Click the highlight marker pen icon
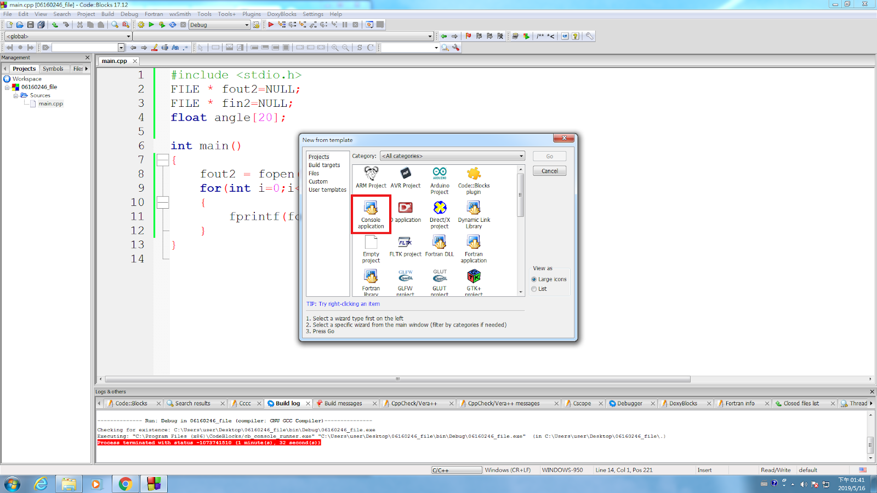Image resolution: width=877 pixels, height=493 pixels. coord(155,48)
